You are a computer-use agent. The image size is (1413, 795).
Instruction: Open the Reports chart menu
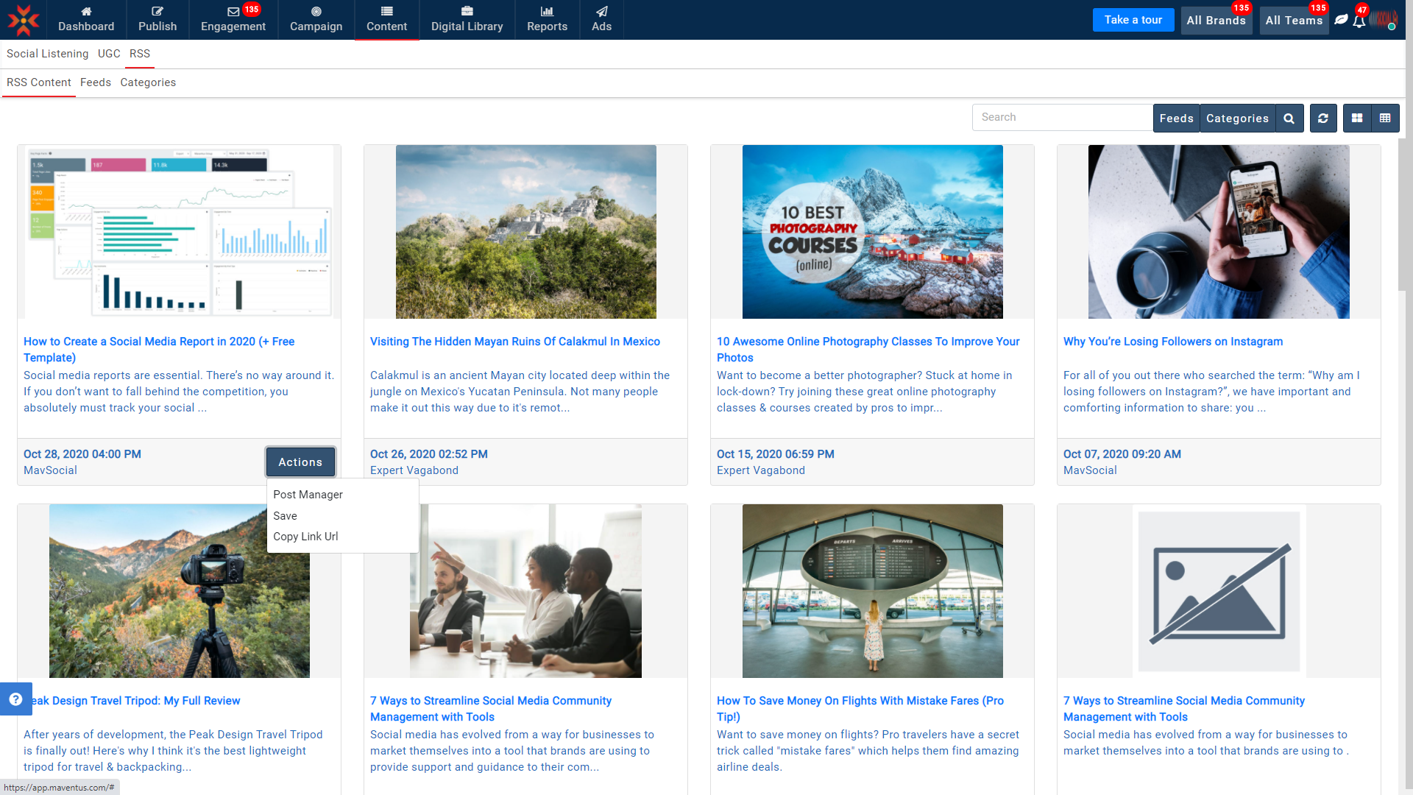click(x=547, y=20)
